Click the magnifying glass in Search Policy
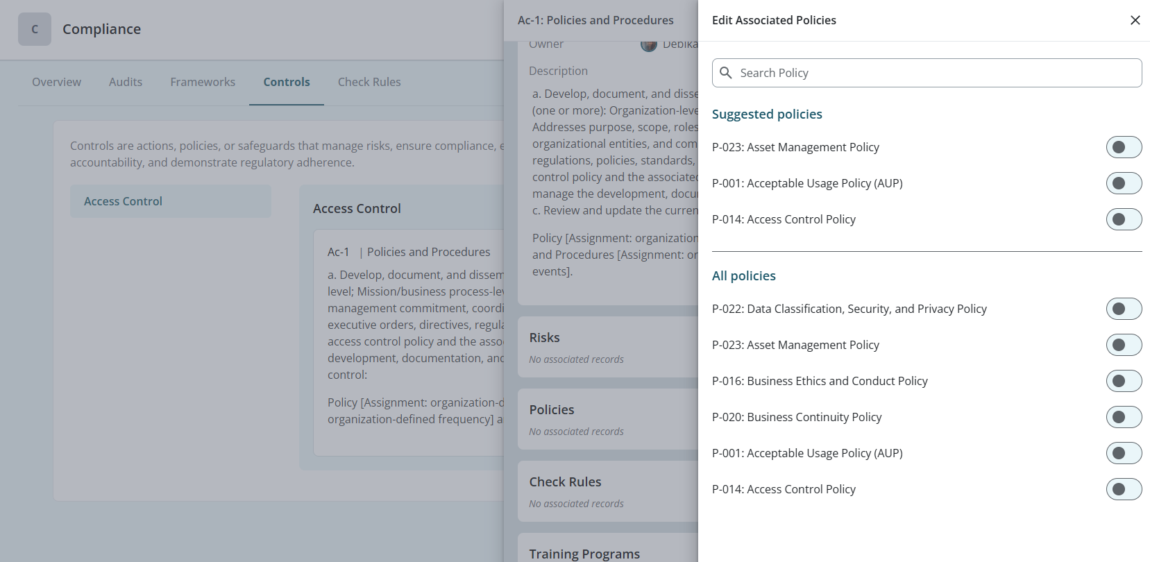Viewport: 1150px width, 562px height. (726, 72)
